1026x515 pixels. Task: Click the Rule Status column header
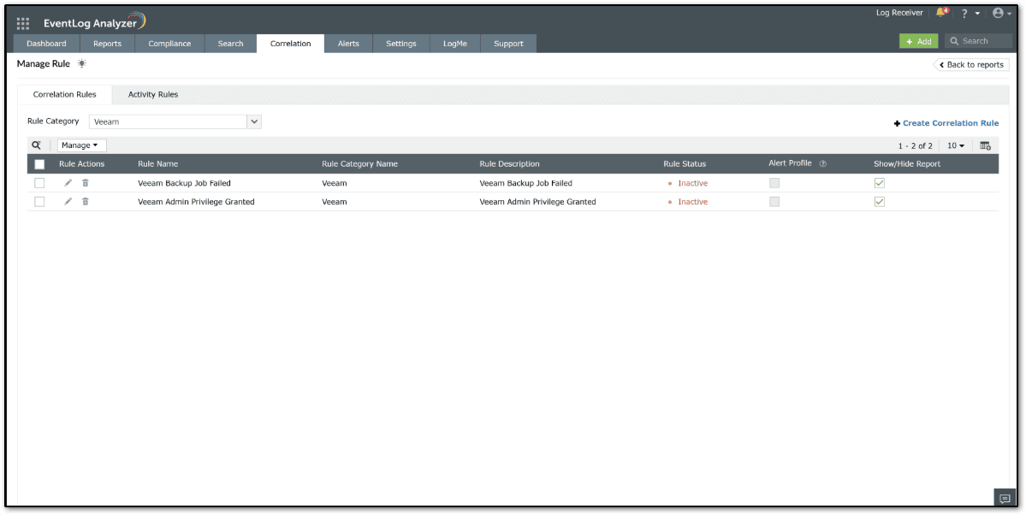click(x=685, y=163)
